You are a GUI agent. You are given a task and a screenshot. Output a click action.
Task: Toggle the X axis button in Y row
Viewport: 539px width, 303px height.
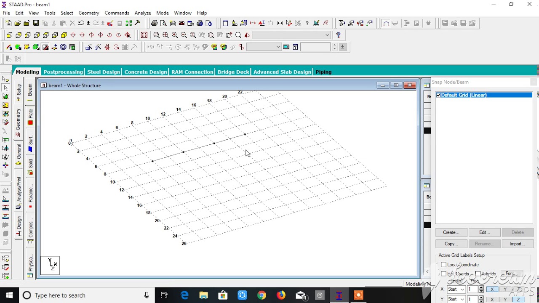(x=492, y=300)
